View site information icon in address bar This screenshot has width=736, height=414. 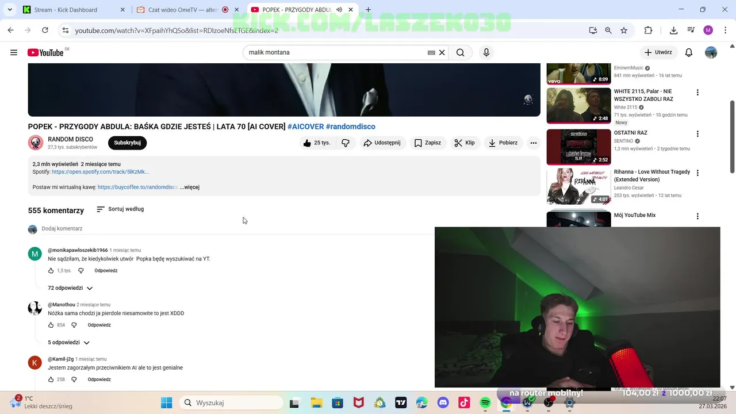65,30
